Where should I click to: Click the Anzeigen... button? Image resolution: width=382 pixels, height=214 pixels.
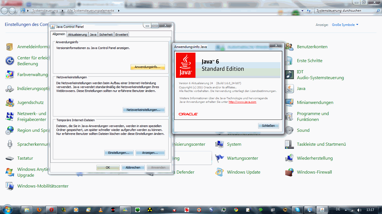150,153
